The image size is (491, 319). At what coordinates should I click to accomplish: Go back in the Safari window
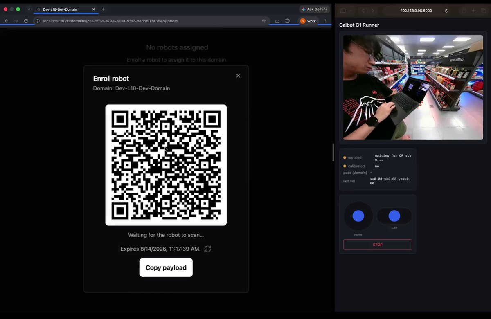tap(363, 11)
